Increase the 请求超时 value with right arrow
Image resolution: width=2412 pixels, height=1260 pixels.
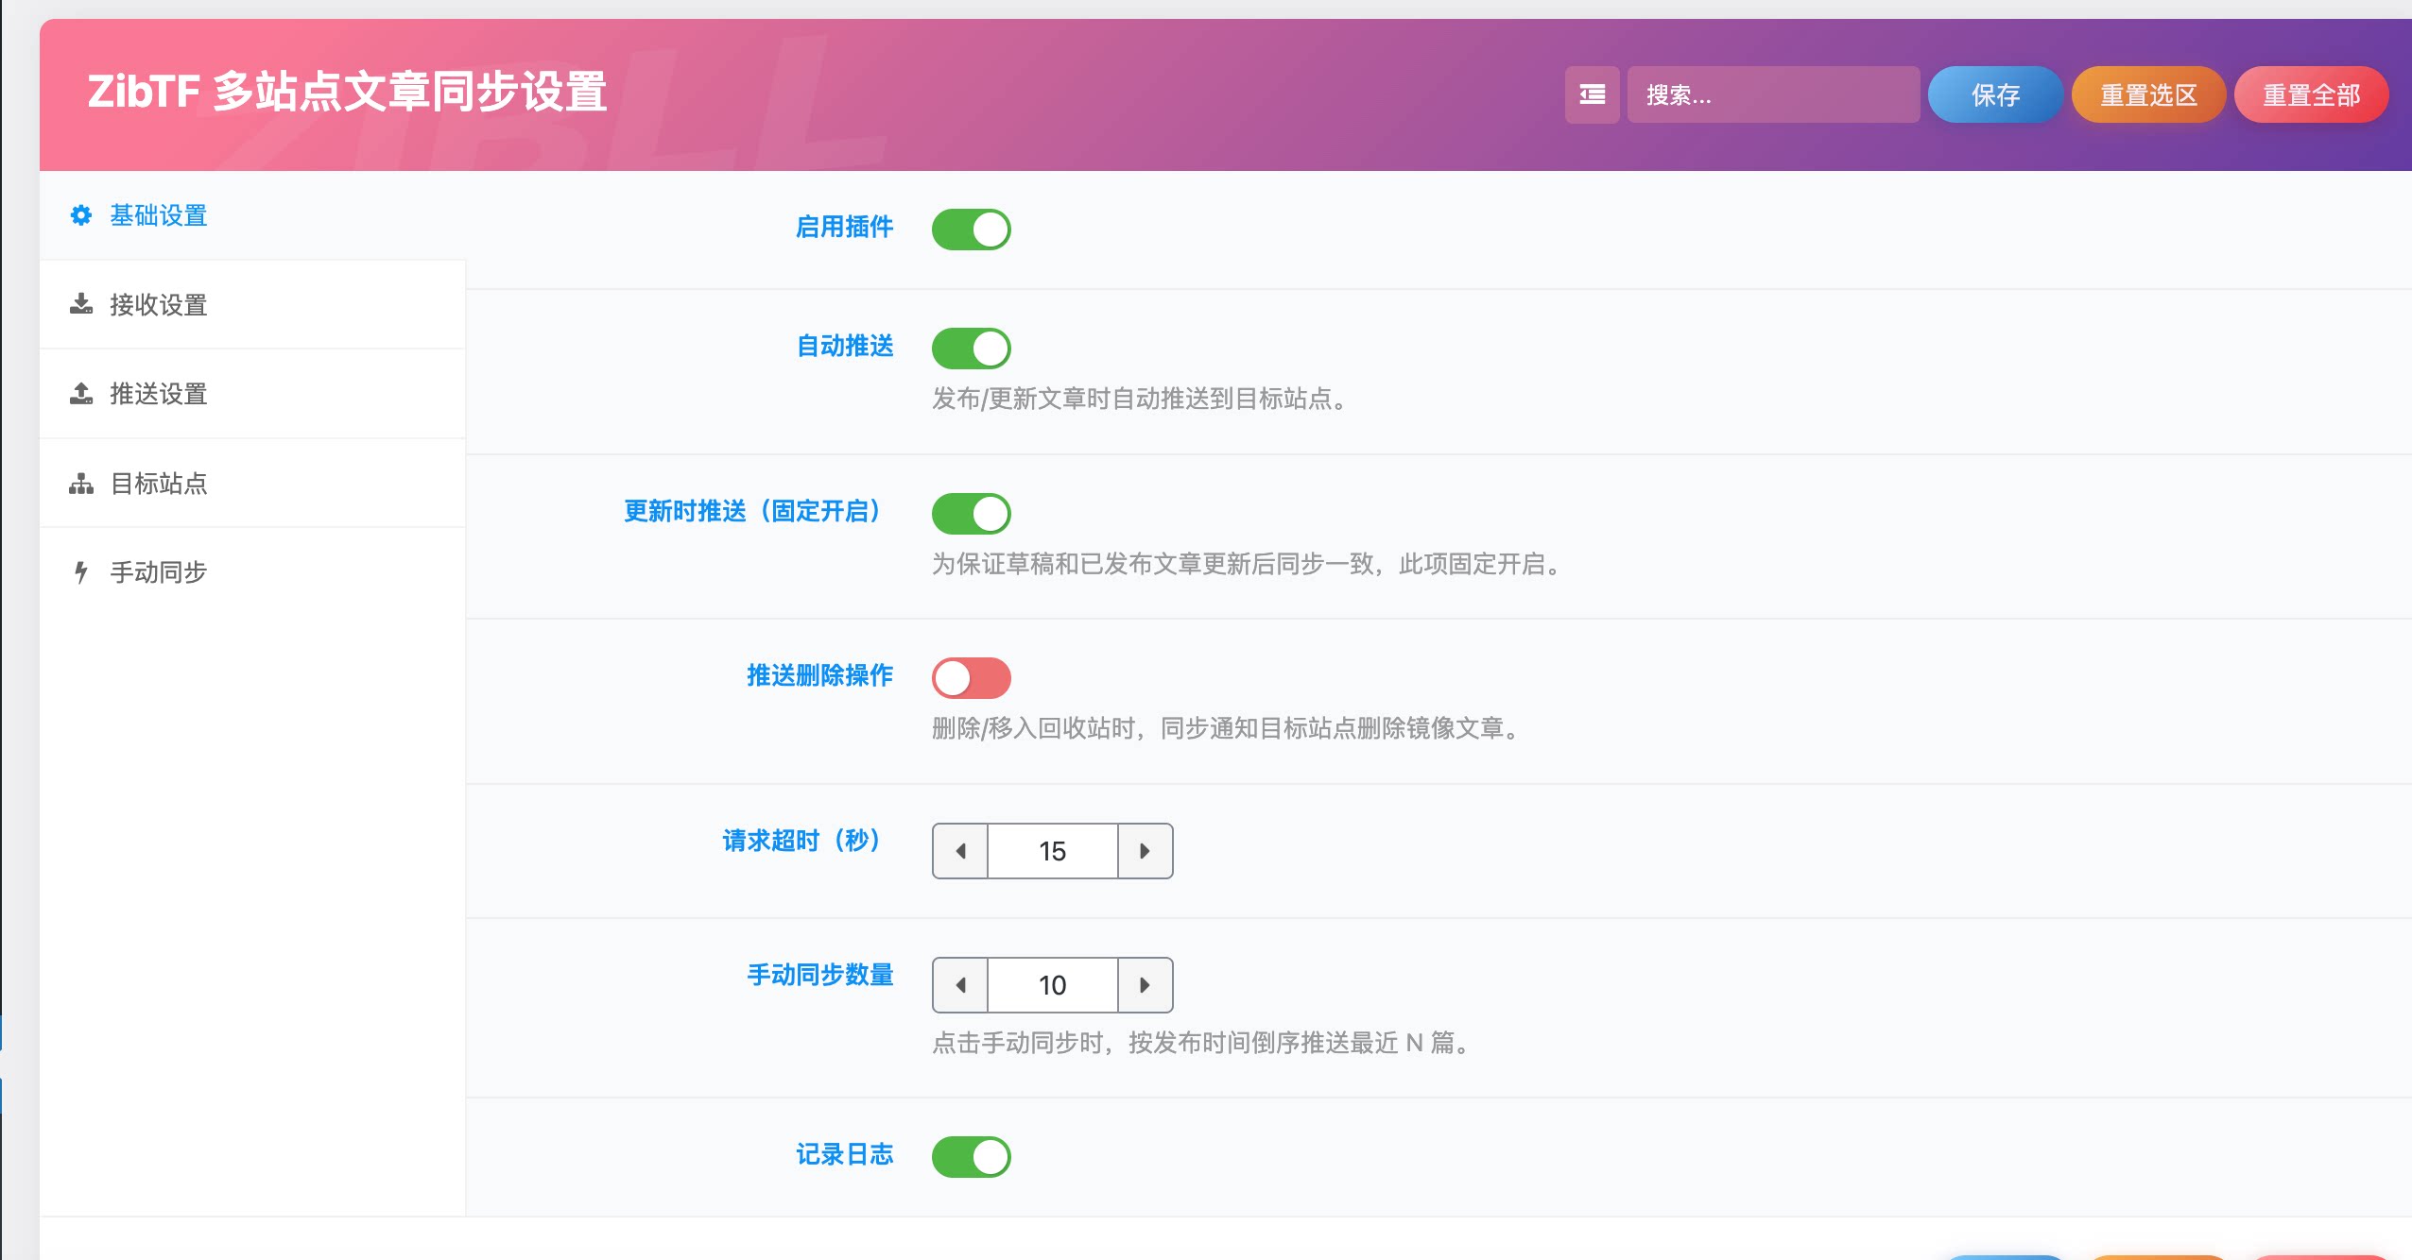(1144, 850)
